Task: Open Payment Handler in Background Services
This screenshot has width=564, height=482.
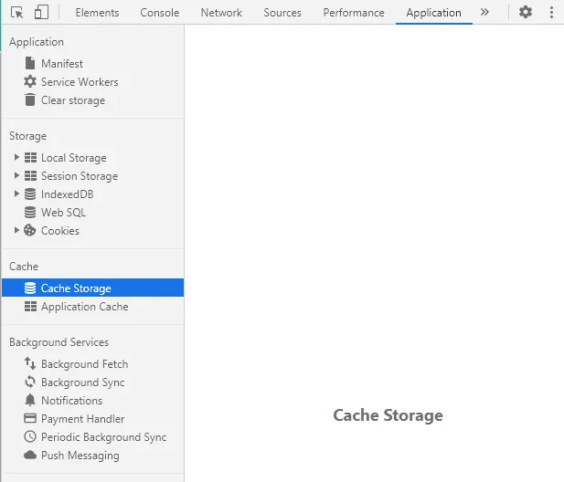Action: point(82,419)
